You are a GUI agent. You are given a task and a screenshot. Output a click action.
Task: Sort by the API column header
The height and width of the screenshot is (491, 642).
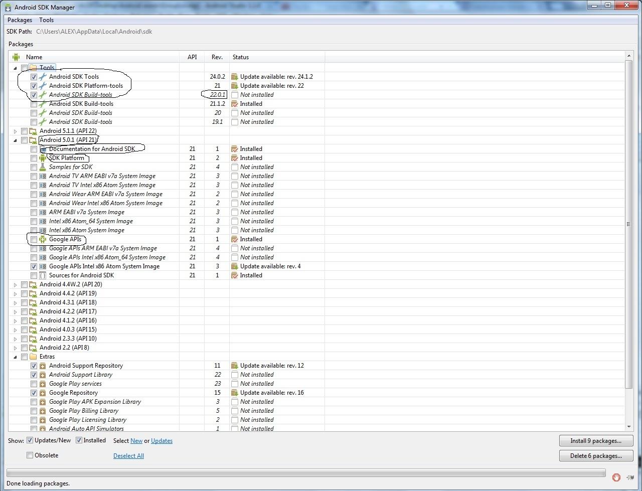point(192,57)
